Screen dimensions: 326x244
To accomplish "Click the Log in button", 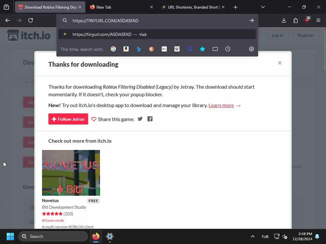I will coord(278,35).
